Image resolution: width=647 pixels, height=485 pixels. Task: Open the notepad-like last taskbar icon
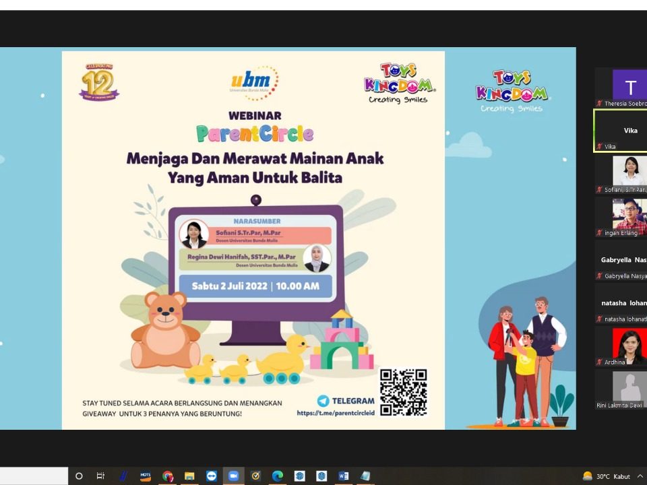(365, 476)
